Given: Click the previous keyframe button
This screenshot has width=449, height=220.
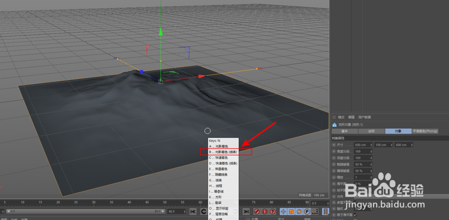Looking at the screenshot, I should pos(203,211).
